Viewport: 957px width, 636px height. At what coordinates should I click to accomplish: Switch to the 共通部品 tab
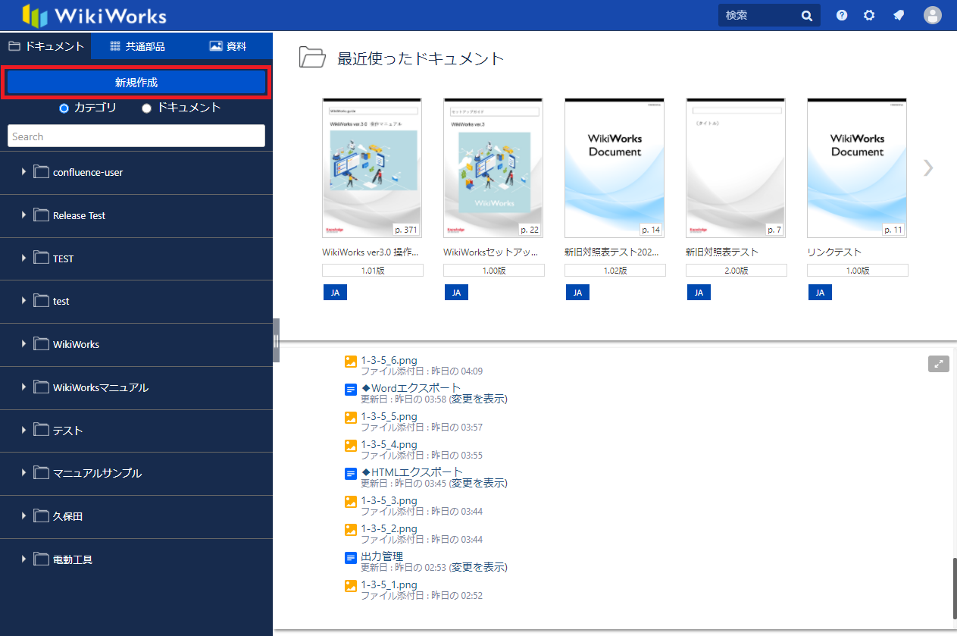(136, 46)
